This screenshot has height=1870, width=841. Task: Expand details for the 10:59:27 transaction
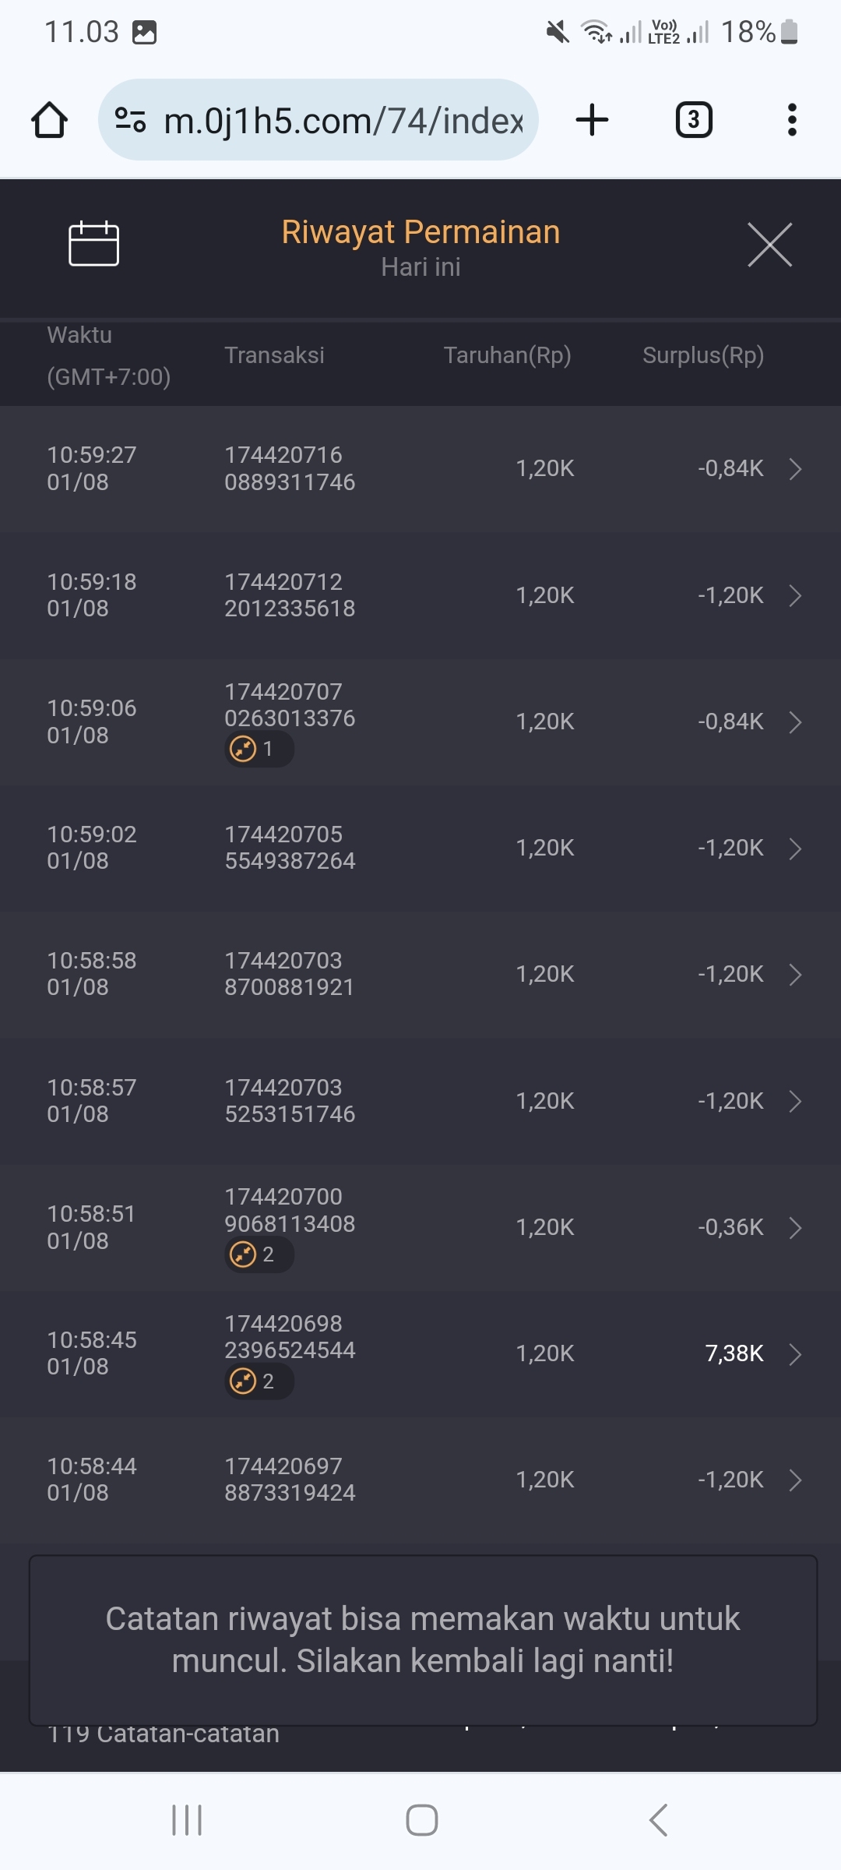(795, 469)
